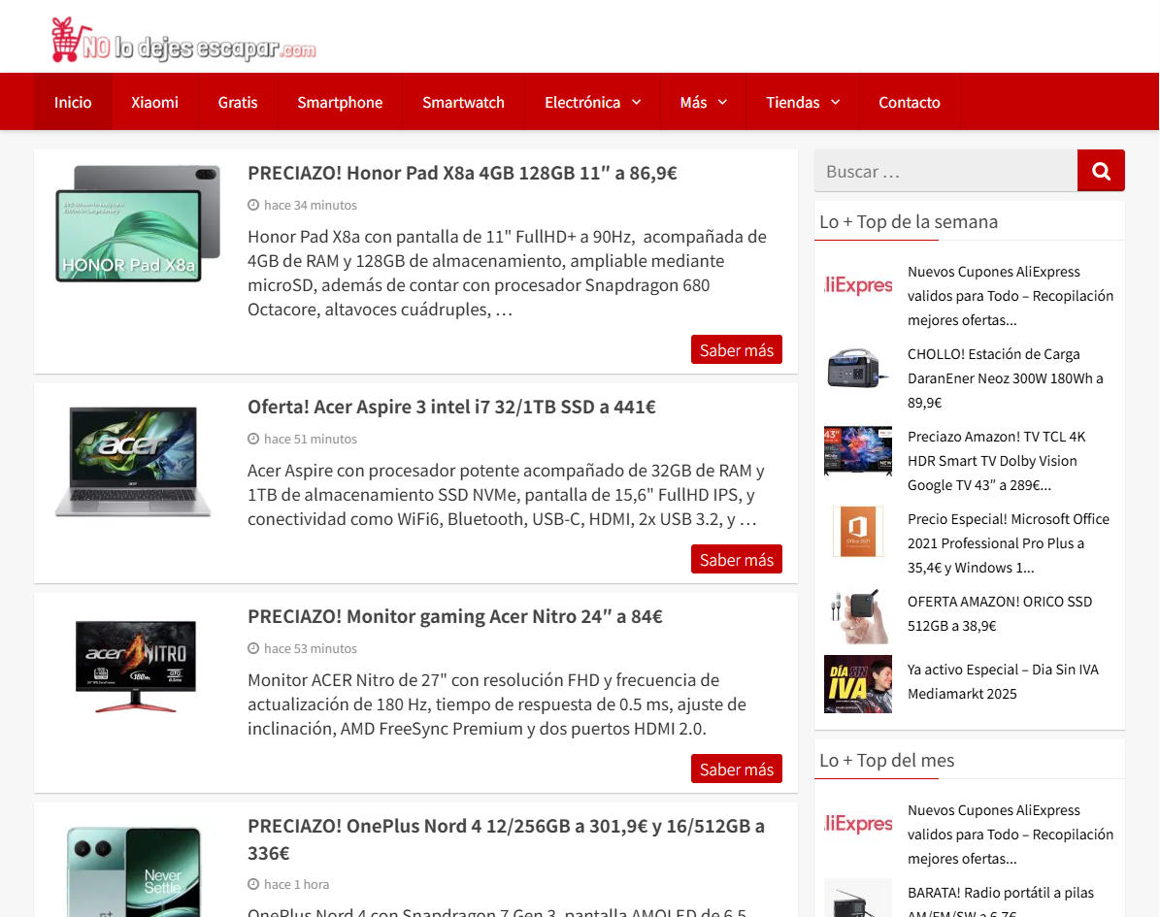Viewport: 1160px width, 917px height.
Task: Open the Gratis menu item
Action: 238,102
